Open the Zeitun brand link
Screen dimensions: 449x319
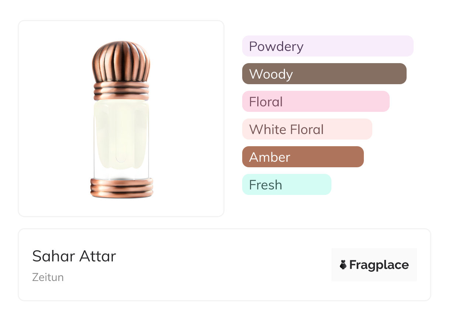[x=48, y=277]
